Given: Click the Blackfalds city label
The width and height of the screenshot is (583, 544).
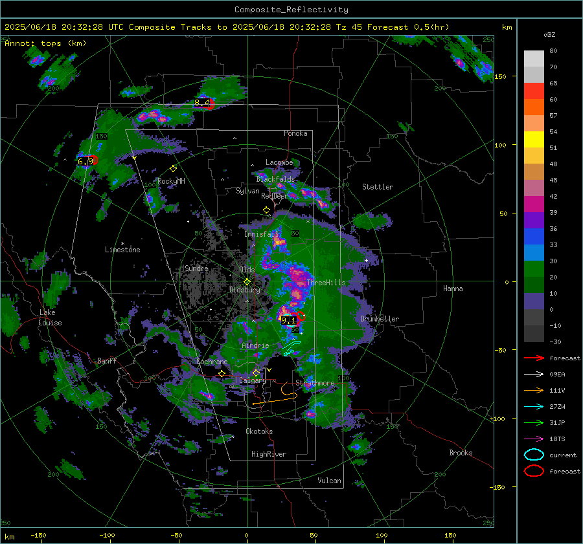Looking at the screenshot, I should click(275, 179).
